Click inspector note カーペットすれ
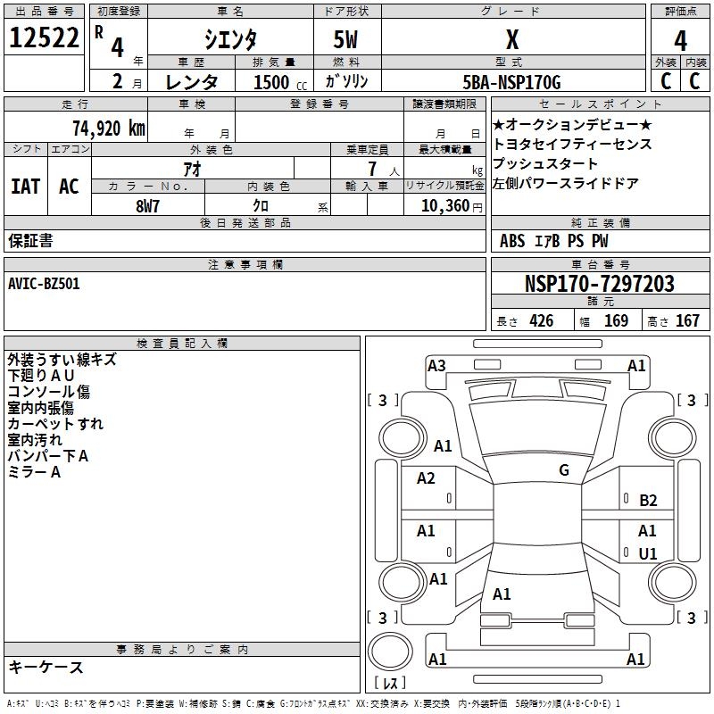Viewport: 714px width, 714px height. coord(55,423)
